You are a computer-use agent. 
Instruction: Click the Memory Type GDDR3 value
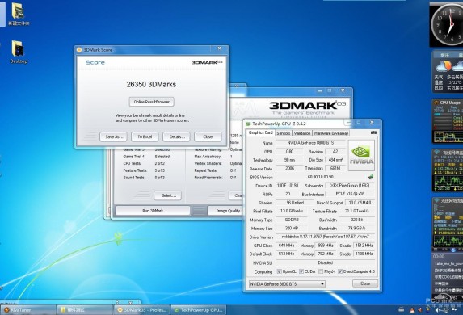coord(292,220)
